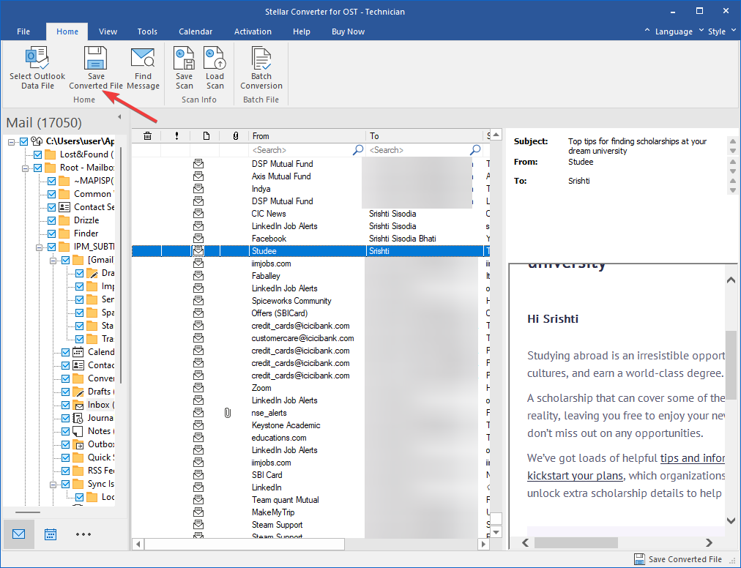
Task: Follow the 'tips and infor' hyperlink in email
Action: click(x=692, y=458)
